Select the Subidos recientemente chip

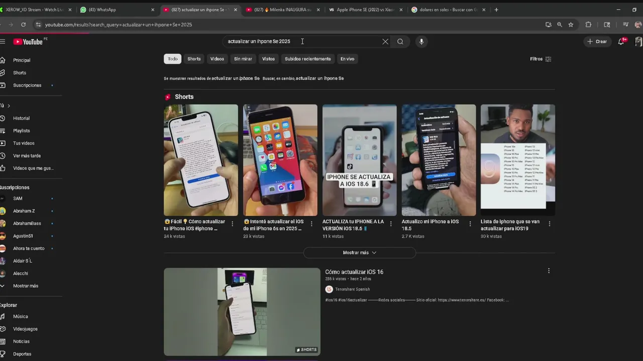(308, 59)
